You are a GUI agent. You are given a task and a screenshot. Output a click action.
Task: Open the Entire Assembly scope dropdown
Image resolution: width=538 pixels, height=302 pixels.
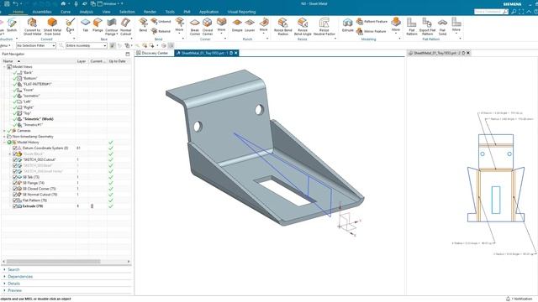coord(86,45)
